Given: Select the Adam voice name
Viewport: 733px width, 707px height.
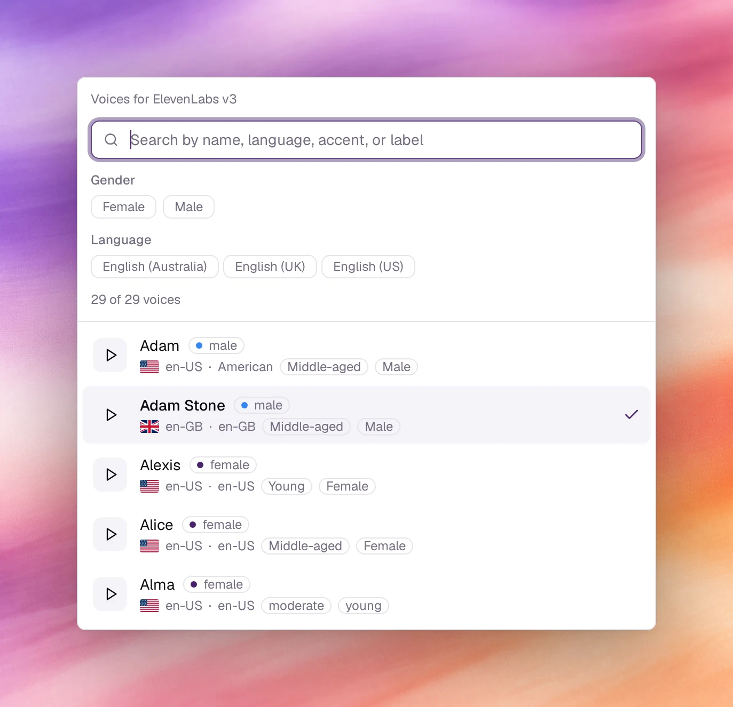Looking at the screenshot, I should (x=160, y=346).
